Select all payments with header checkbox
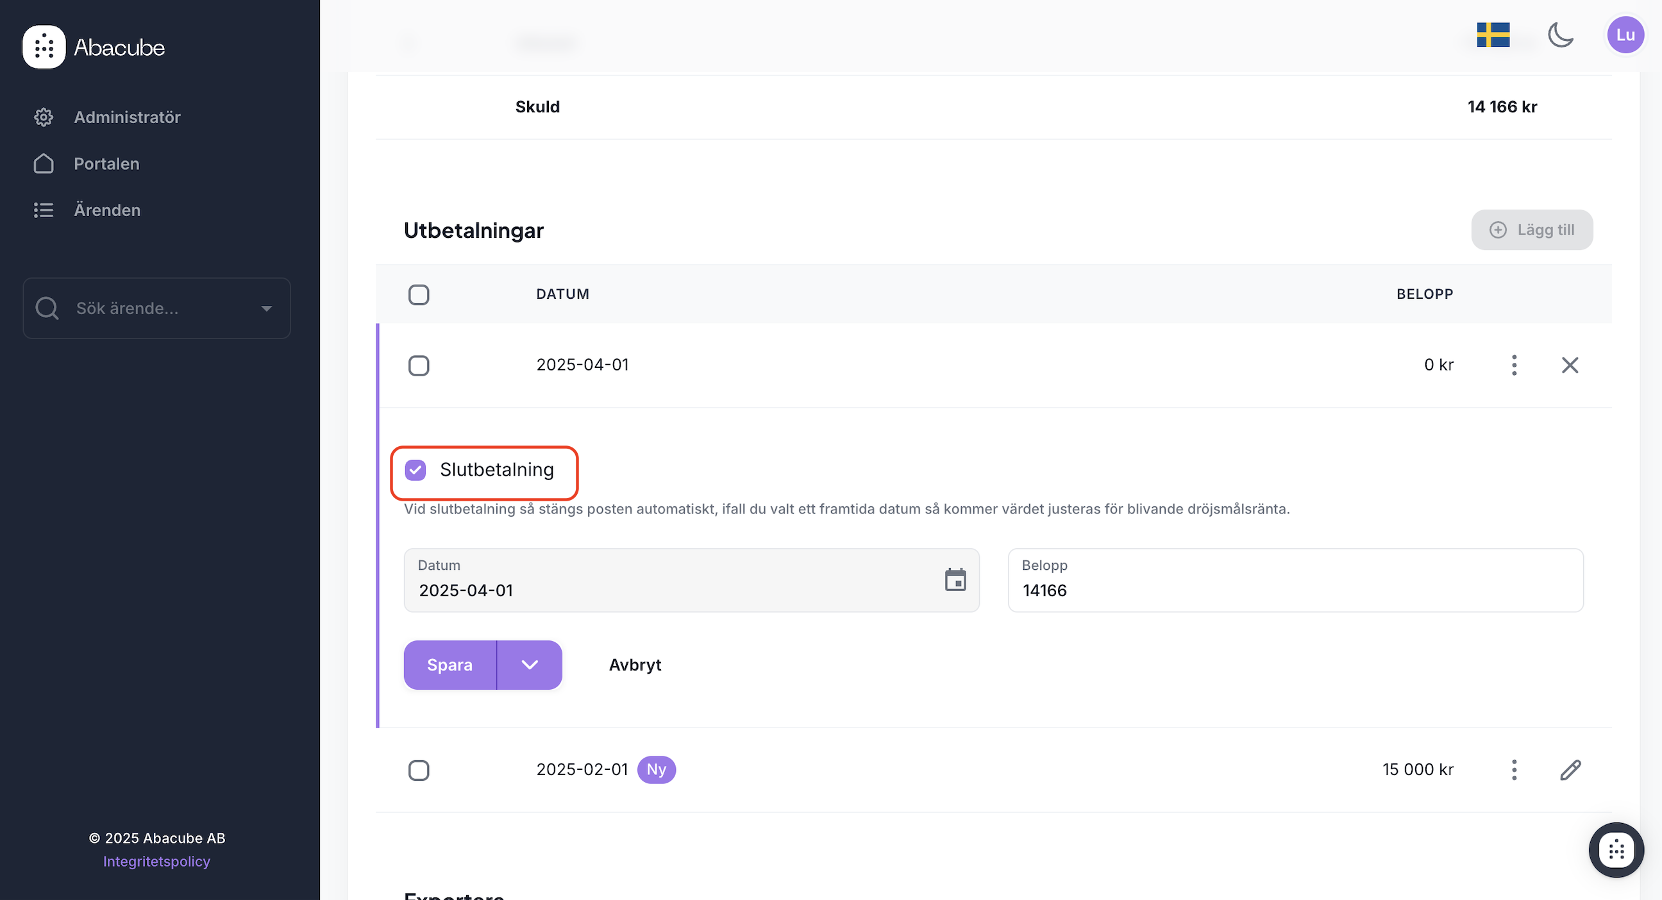The image size is (1662, 900). tap(419, 295)
